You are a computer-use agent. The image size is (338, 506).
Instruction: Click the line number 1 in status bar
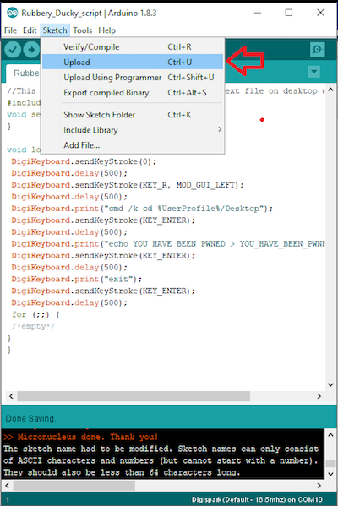click(x=8, y=499)
